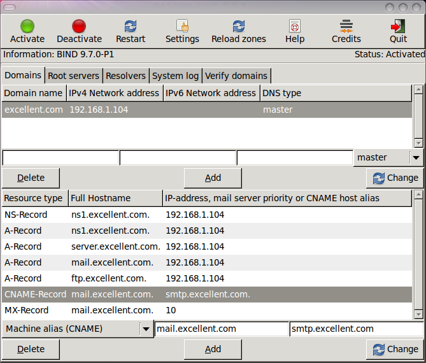Screen dimensions: 426x363
Task: Select the CNAME-Record smtp.excellent.com row
Action: click(207, 294)
